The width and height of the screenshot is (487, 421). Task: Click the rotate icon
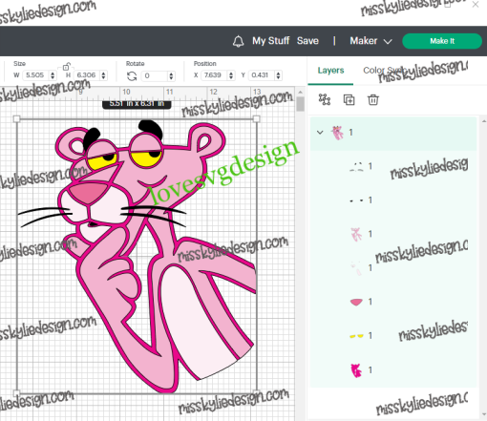pos(132,76)
